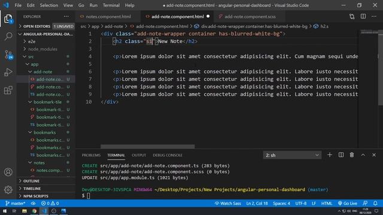Switch to notes.component.html tab

[108, 17]
